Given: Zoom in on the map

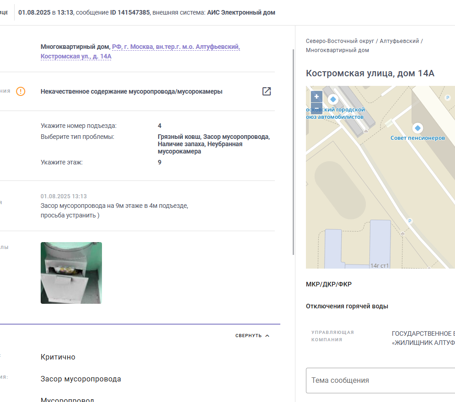Looking at the screenshot, I should tap(316, 96).
